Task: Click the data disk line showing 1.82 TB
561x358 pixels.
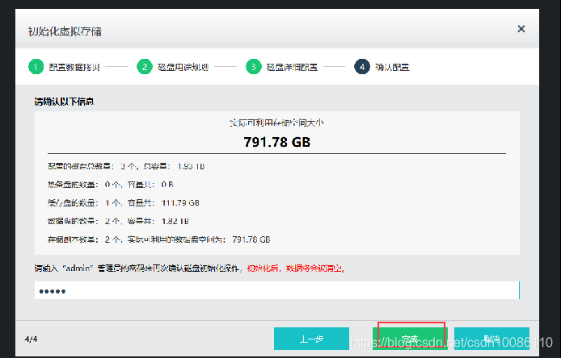Action: click(x=118, y=221)
